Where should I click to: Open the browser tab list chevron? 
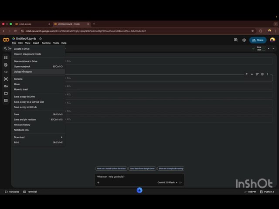(x=276, y=24)
